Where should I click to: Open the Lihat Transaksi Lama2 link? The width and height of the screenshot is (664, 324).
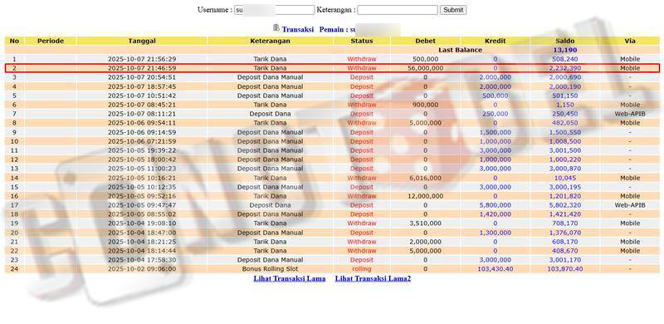point(373,278)
